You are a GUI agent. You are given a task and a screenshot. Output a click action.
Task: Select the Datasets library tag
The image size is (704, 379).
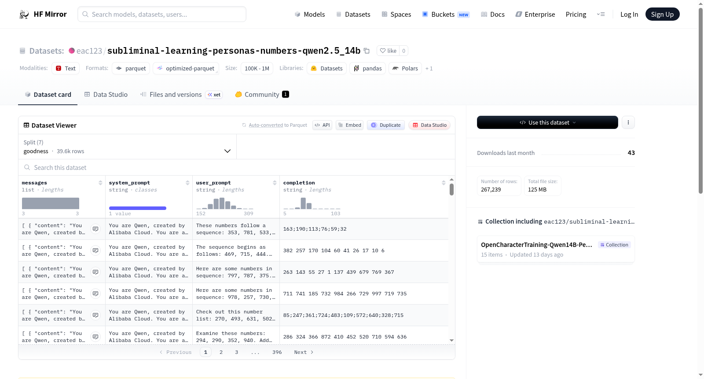(x=326, y=68)
